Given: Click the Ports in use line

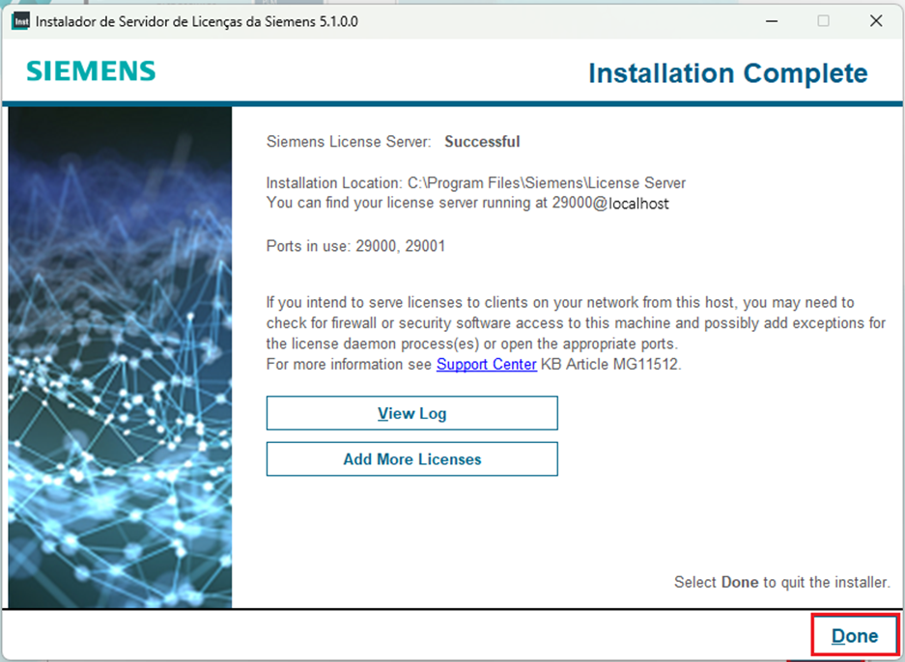Looking at the screenshot, I should click(355, 246).
